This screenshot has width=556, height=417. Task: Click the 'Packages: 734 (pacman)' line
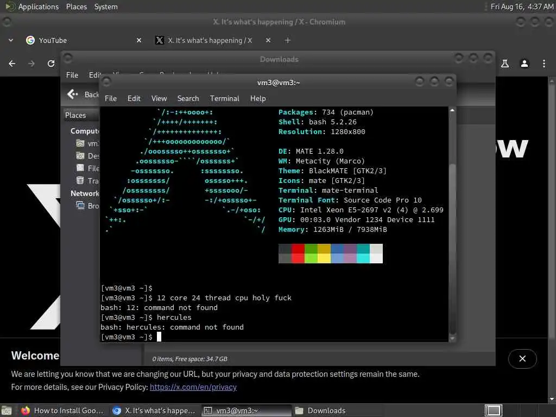tap(326, 112)
